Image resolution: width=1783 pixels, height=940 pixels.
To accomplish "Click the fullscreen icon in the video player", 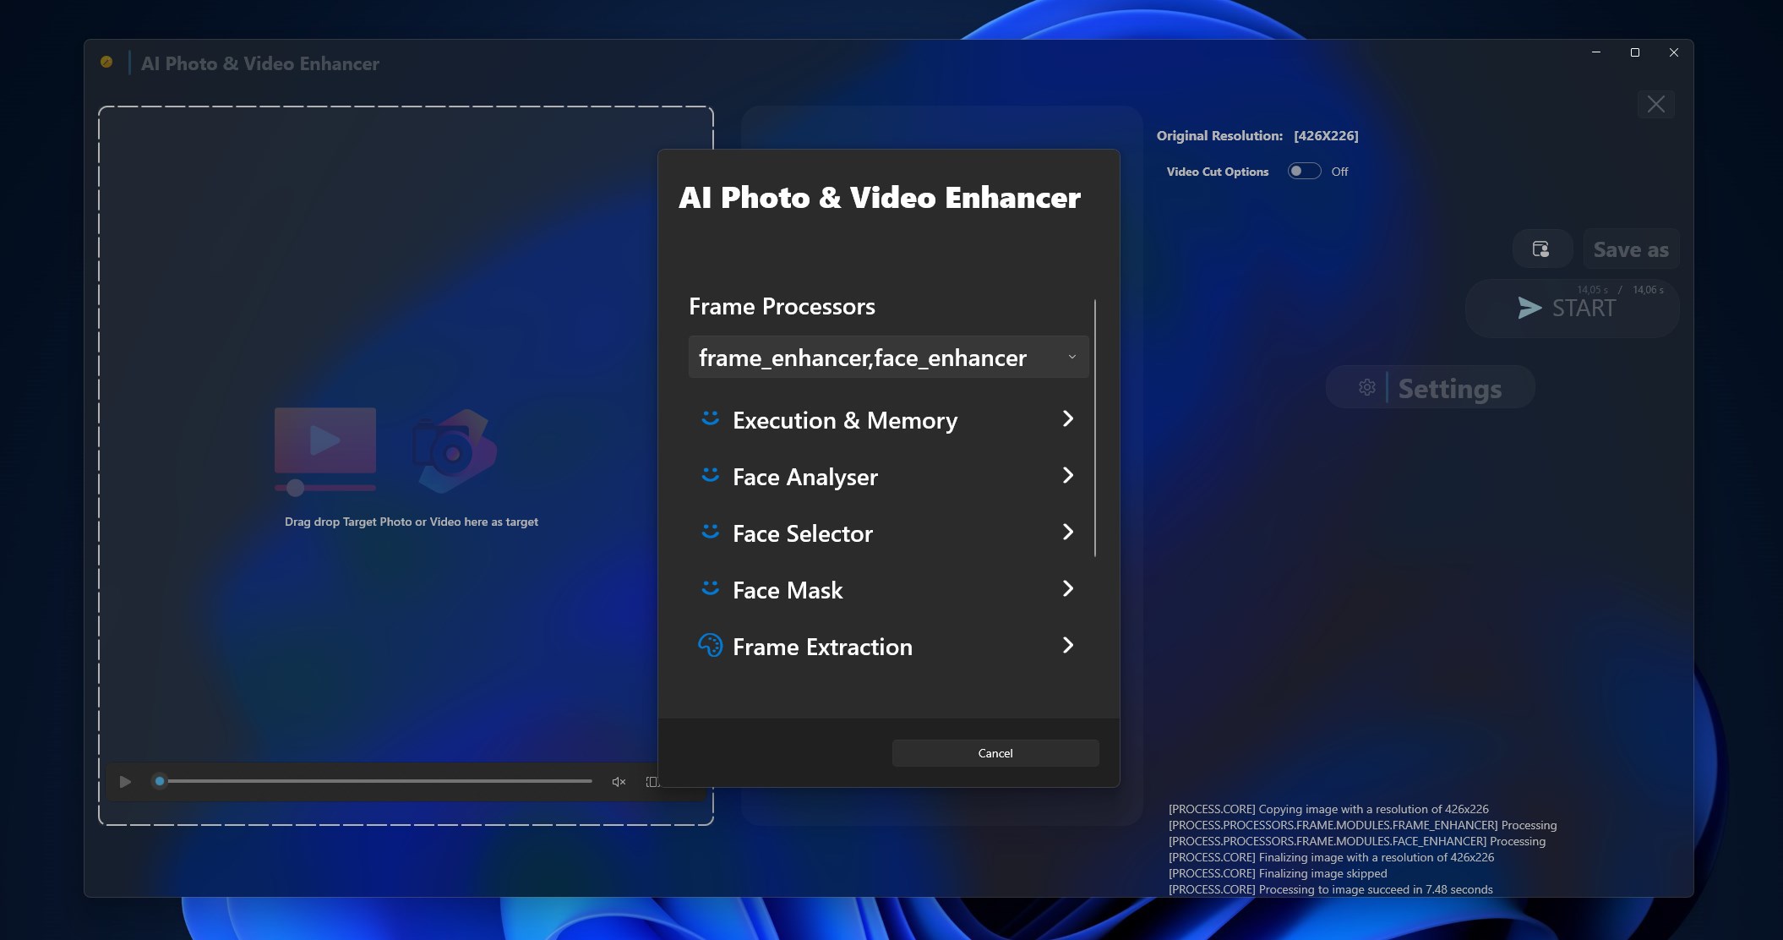I will pos(652,781).
